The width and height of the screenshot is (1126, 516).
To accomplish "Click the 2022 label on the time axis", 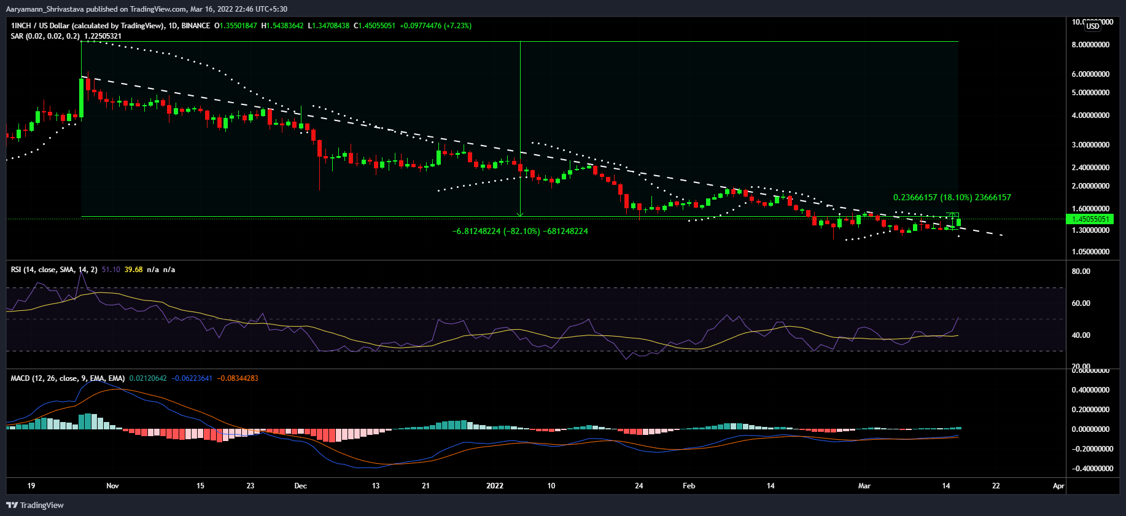I will pyautogui.click(x=494, y=486).
